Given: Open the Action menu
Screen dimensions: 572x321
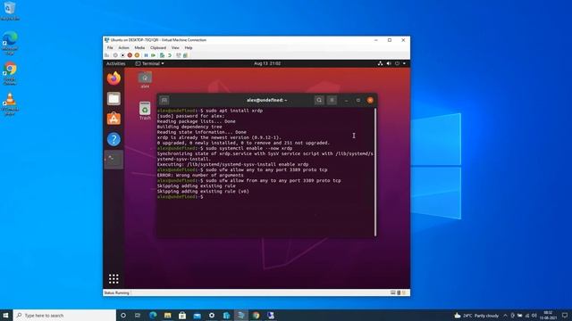Looking at the screenshot, I should click(x=123, y=47).
